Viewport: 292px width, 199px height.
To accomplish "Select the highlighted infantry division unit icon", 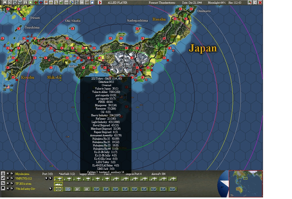I will click(59, 189).
